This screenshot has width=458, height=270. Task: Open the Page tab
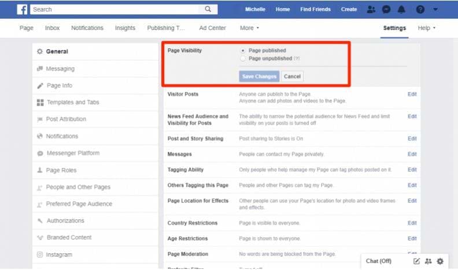pos(26,28)
